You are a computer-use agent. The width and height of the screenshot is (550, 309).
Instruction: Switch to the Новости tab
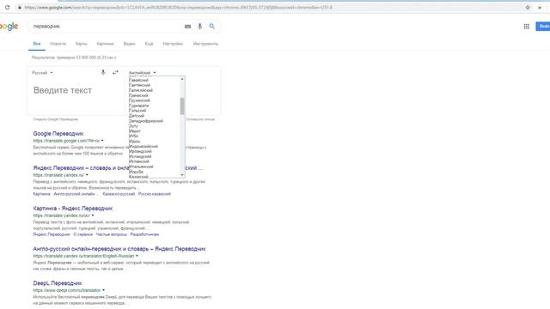pos(58,44)
